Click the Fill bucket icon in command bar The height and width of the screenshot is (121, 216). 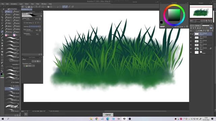click(x=48, y=7)
